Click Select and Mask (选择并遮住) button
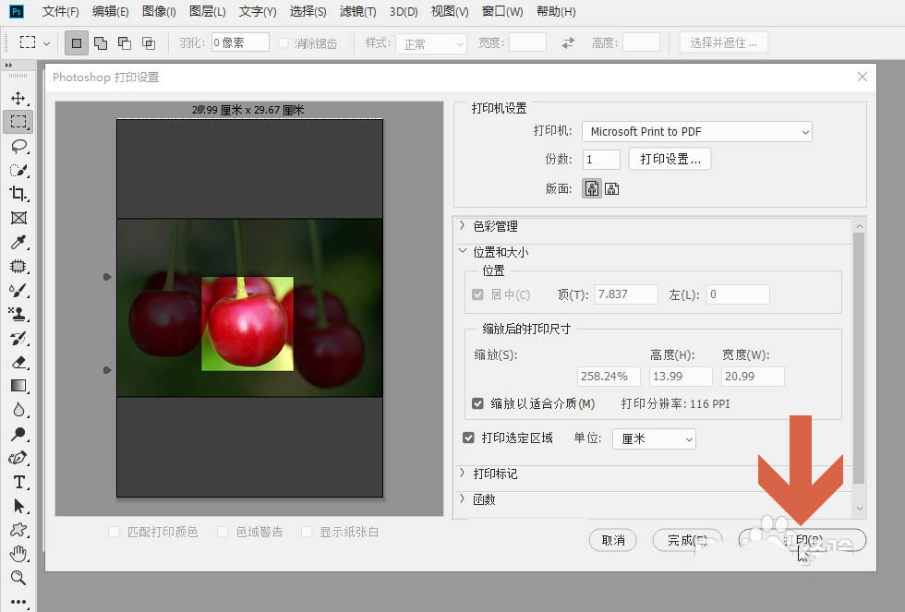 [x=724, y=42]
